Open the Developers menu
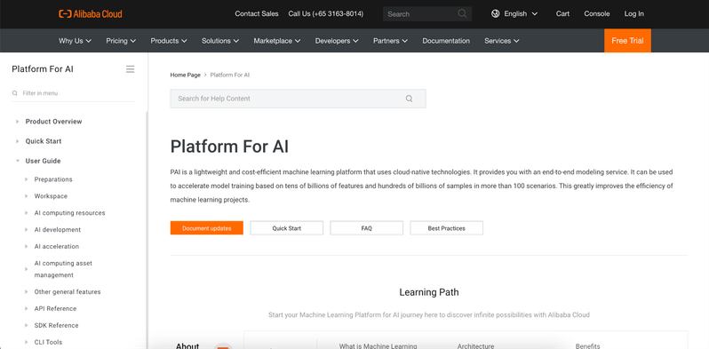 (337, 41)
